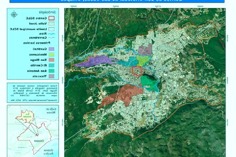
Task: Click the purple Cuxtitali legend swatch
Action: point(51,49)
